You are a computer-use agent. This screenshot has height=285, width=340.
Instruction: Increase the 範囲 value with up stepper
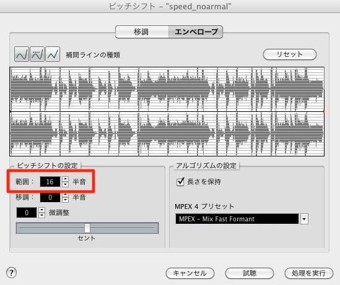point(65,179)
